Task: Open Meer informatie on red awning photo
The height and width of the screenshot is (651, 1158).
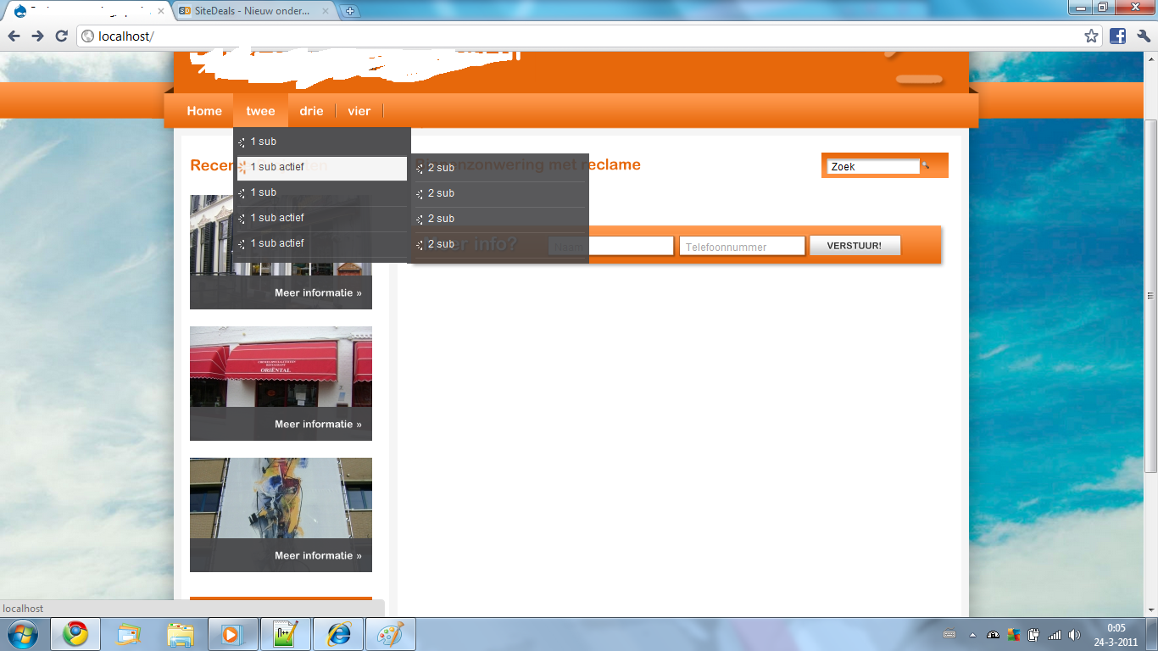Action: coord(318,424)
